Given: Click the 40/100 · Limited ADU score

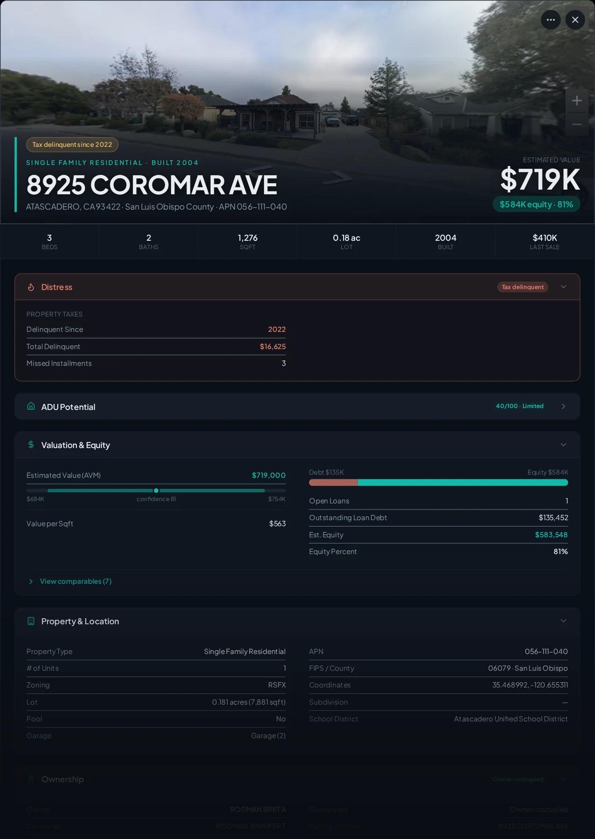Looking at the screenshot, I should (x=519, y=406).
